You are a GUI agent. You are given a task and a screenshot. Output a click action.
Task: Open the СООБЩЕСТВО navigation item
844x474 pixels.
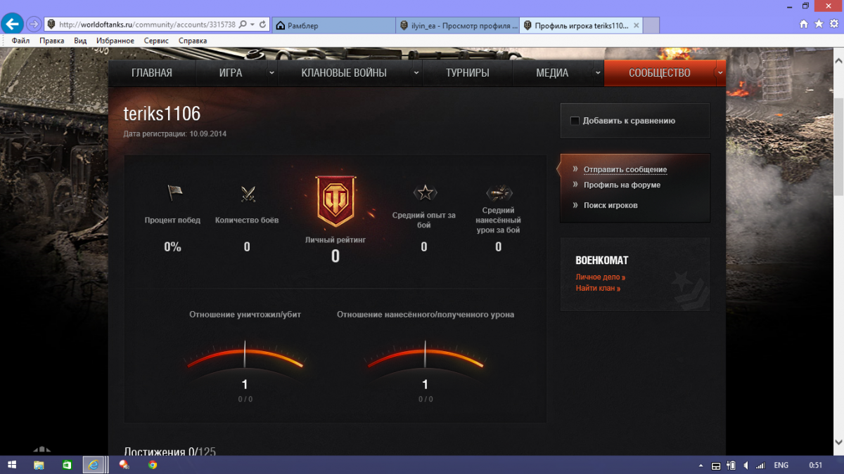[x=659, y=73]
